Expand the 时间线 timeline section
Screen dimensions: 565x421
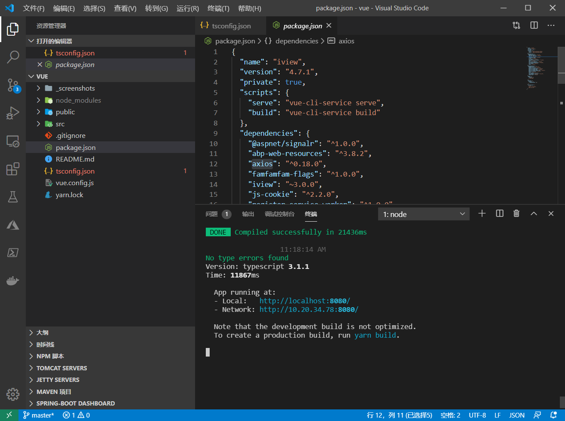(x=110, y=345)
